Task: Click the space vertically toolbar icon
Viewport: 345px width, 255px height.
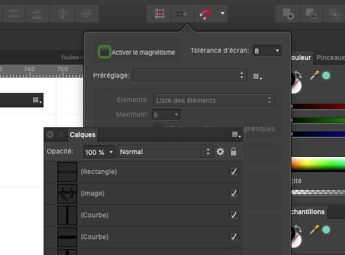Action: (86, 14)
